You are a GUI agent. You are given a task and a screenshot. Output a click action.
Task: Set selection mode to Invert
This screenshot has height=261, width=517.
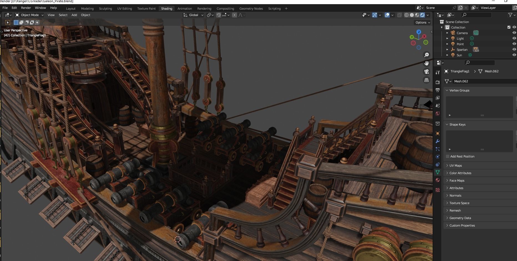tap(32, 22)
